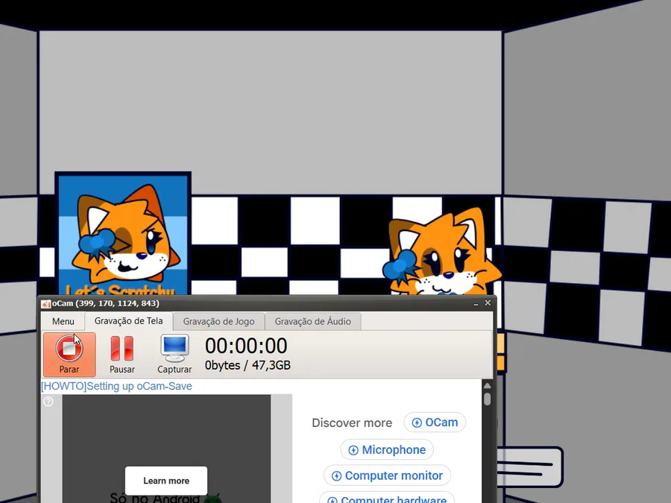Viewport: 671px width, 503px height.
Task: Minimize the oCam window
Action: point(476,303)
